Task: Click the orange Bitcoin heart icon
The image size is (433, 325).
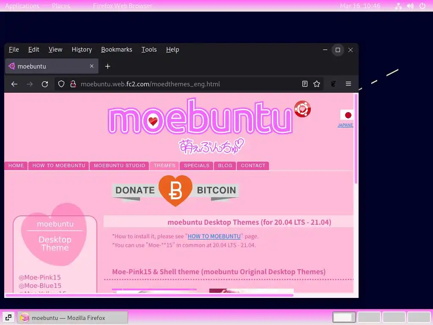Action: click(175, 190)
